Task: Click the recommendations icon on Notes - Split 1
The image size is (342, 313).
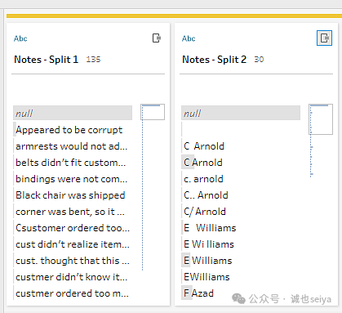Action: pos(157,38)
